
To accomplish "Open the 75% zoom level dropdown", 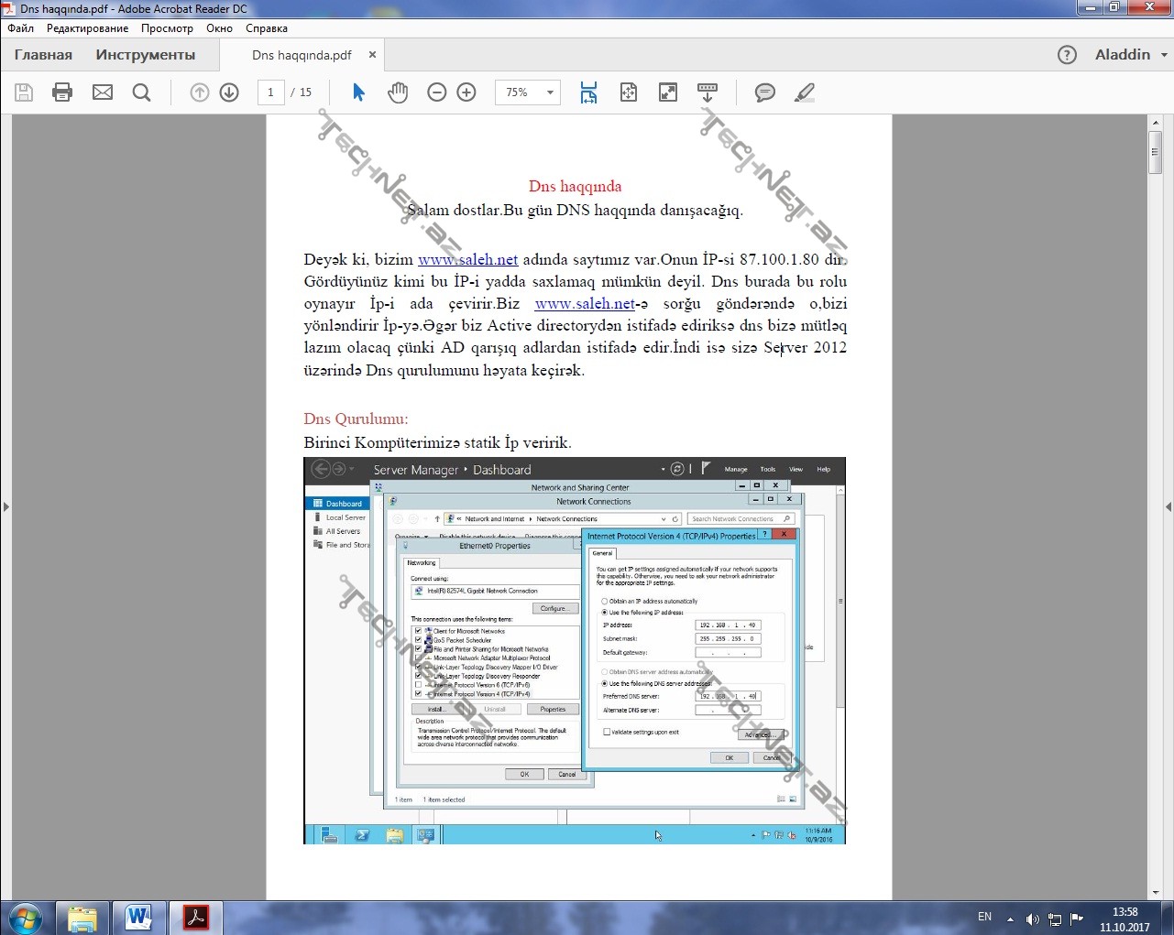I will [549, 92].
